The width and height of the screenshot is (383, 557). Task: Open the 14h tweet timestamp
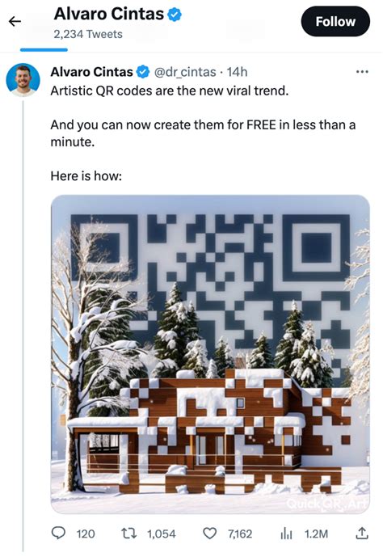237,72
